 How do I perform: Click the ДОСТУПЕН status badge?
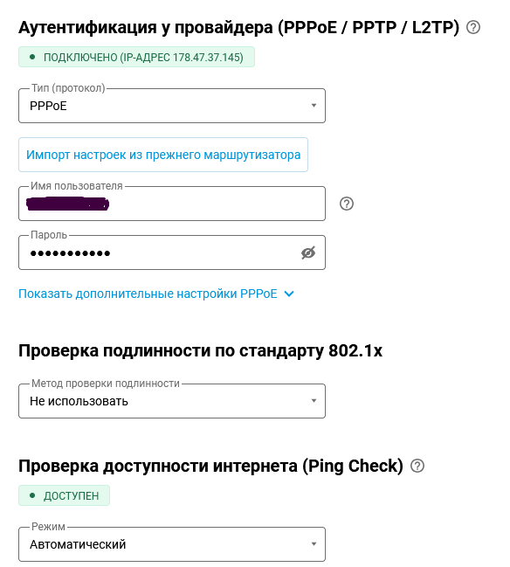(x=64, y=495)
